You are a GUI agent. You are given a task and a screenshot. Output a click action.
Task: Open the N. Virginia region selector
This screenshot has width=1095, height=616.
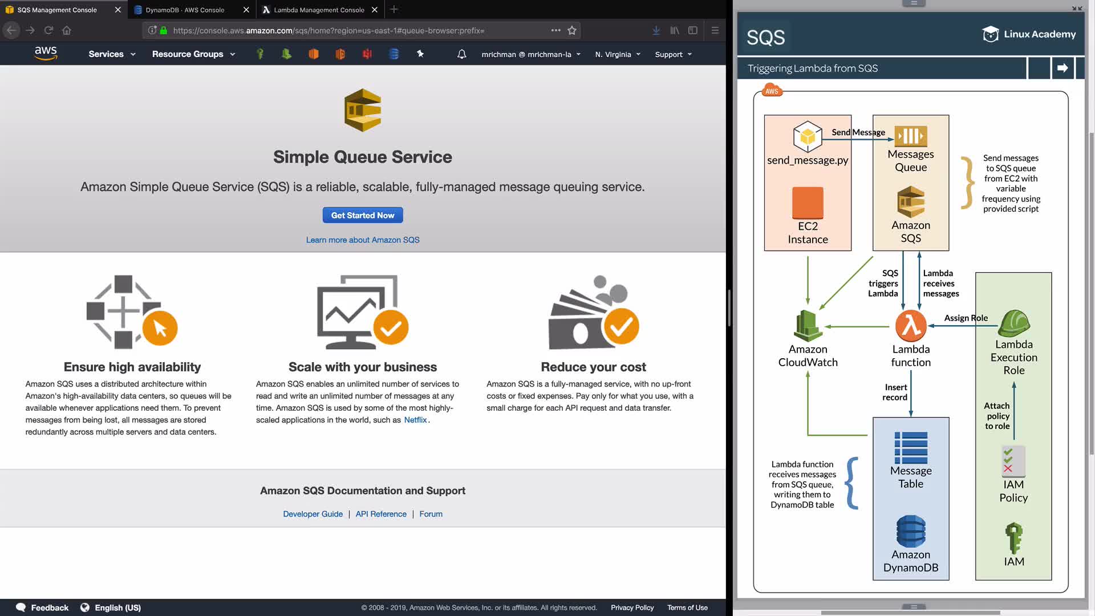(618, 54)
